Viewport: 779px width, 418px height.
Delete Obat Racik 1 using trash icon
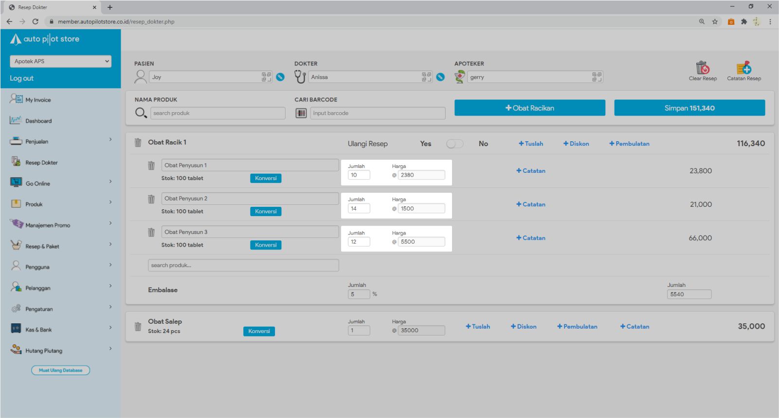(138, 143)
